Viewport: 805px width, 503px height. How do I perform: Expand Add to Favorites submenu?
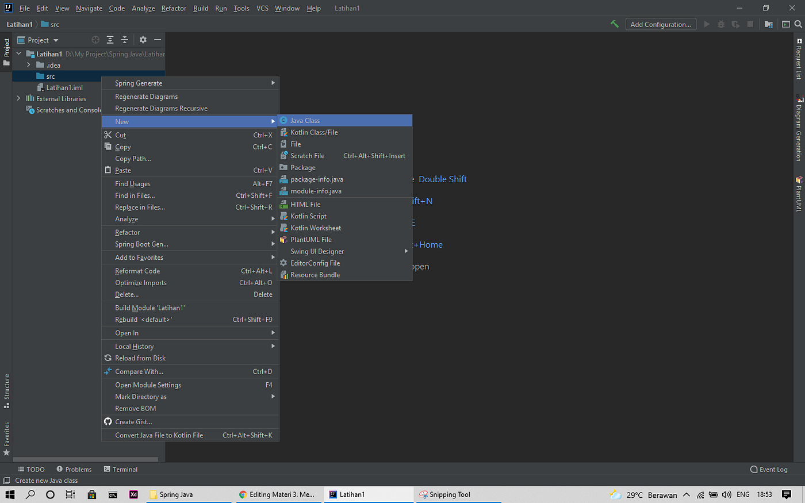click(x=190, y=258)
